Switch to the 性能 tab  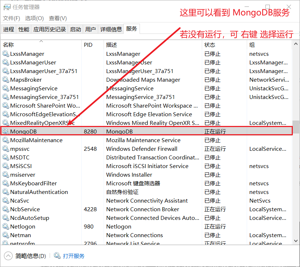pos(23,29)
